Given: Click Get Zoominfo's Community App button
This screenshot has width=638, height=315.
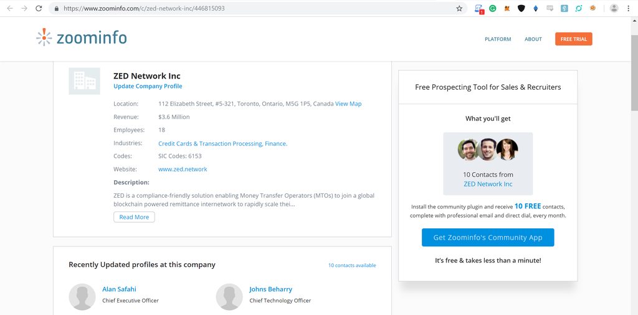Looking at the screenshot, I should (488, 238).
